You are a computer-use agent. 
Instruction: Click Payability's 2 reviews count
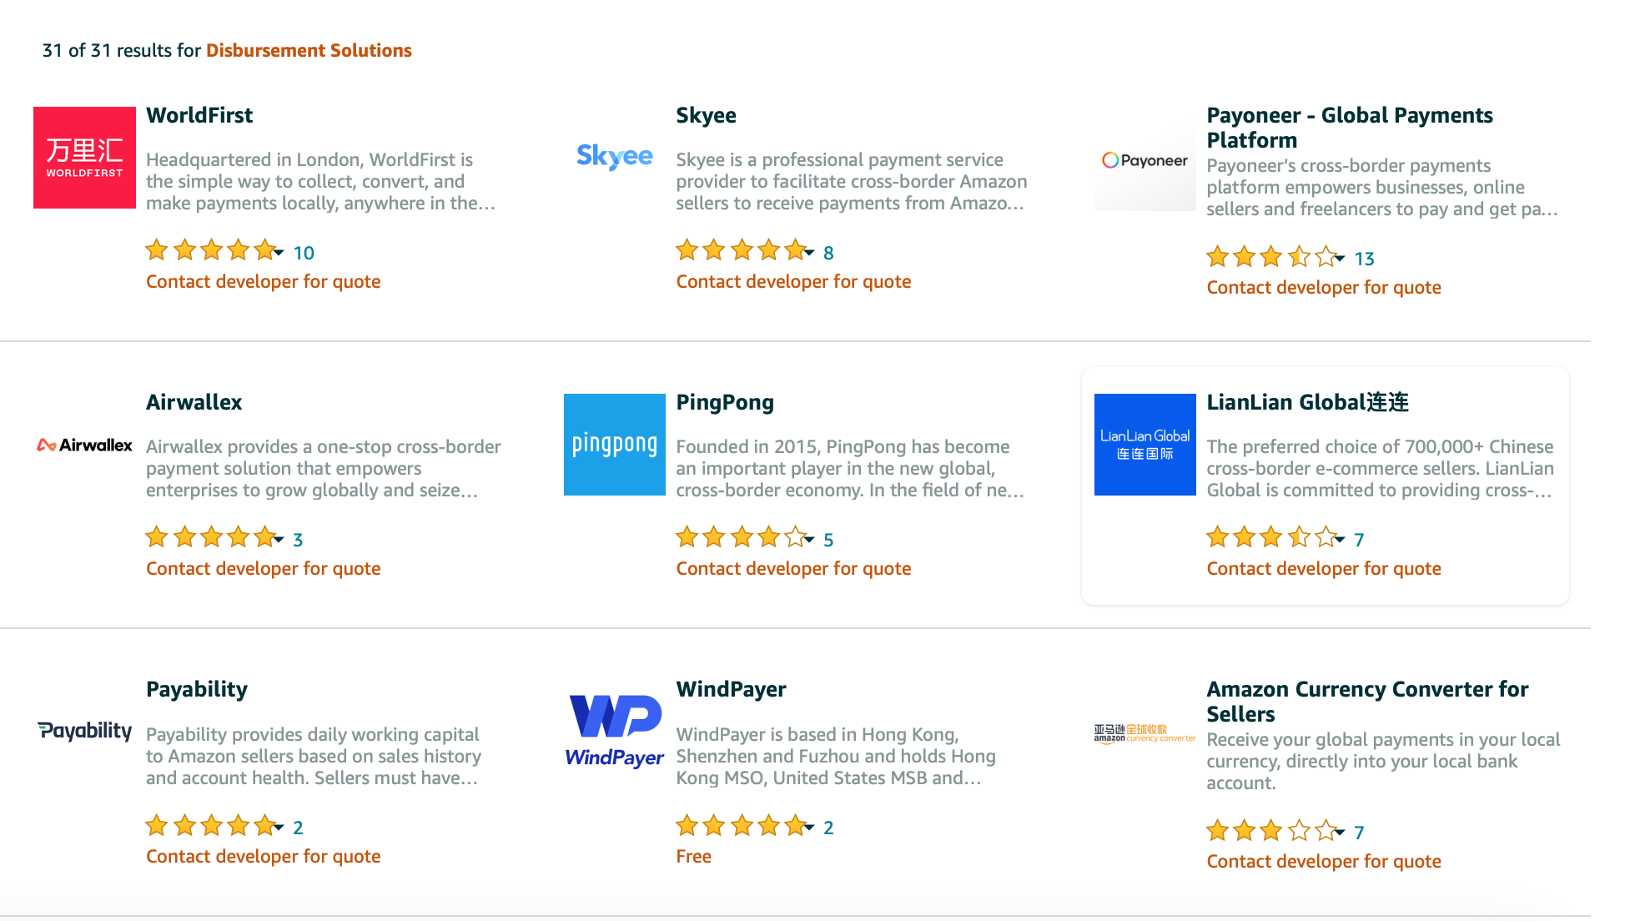point(298,828)
